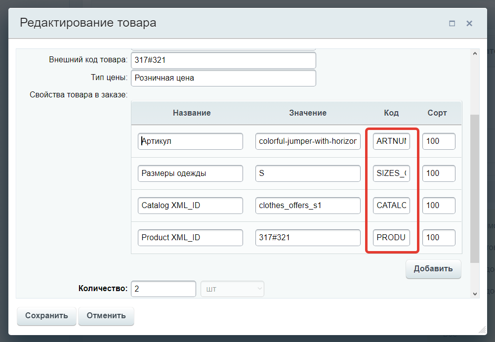Image resolution: width=495 pixels, height=342 pixels.
Task: Click the Сохранить button
Action: [47, 316]
